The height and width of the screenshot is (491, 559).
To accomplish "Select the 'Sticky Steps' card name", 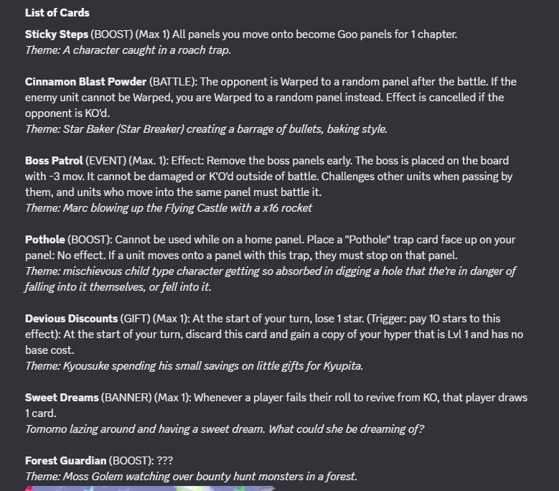I will point(57,34).
